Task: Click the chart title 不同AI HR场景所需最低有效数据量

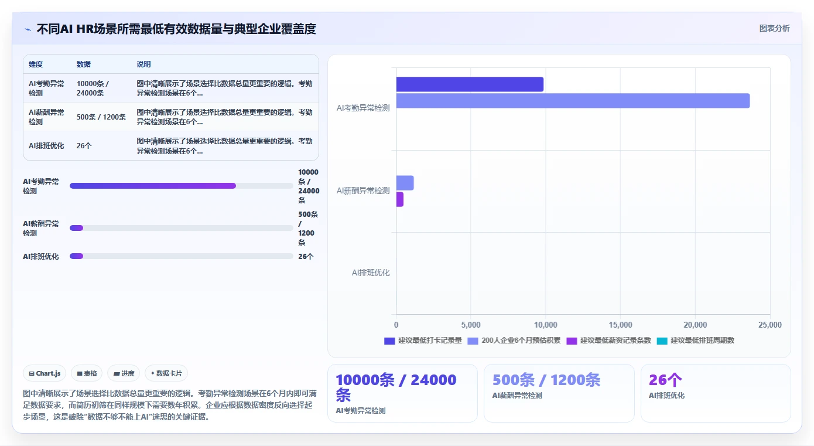Action: (176, 29)
